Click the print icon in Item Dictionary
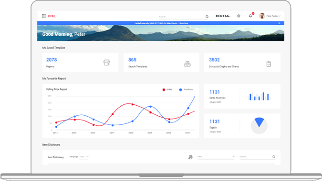 click(190, 157)
